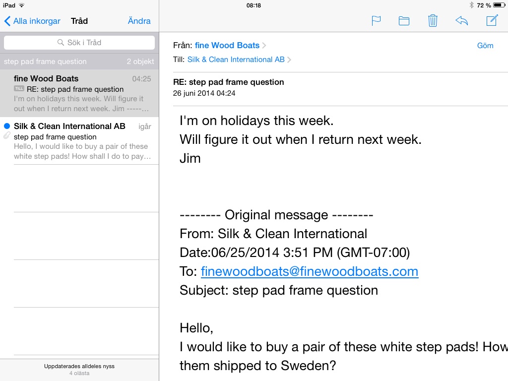This screenshot has height=381, width=508.
Task: Click in the Sök i Tråd search field
Action: tap(79, 43)
